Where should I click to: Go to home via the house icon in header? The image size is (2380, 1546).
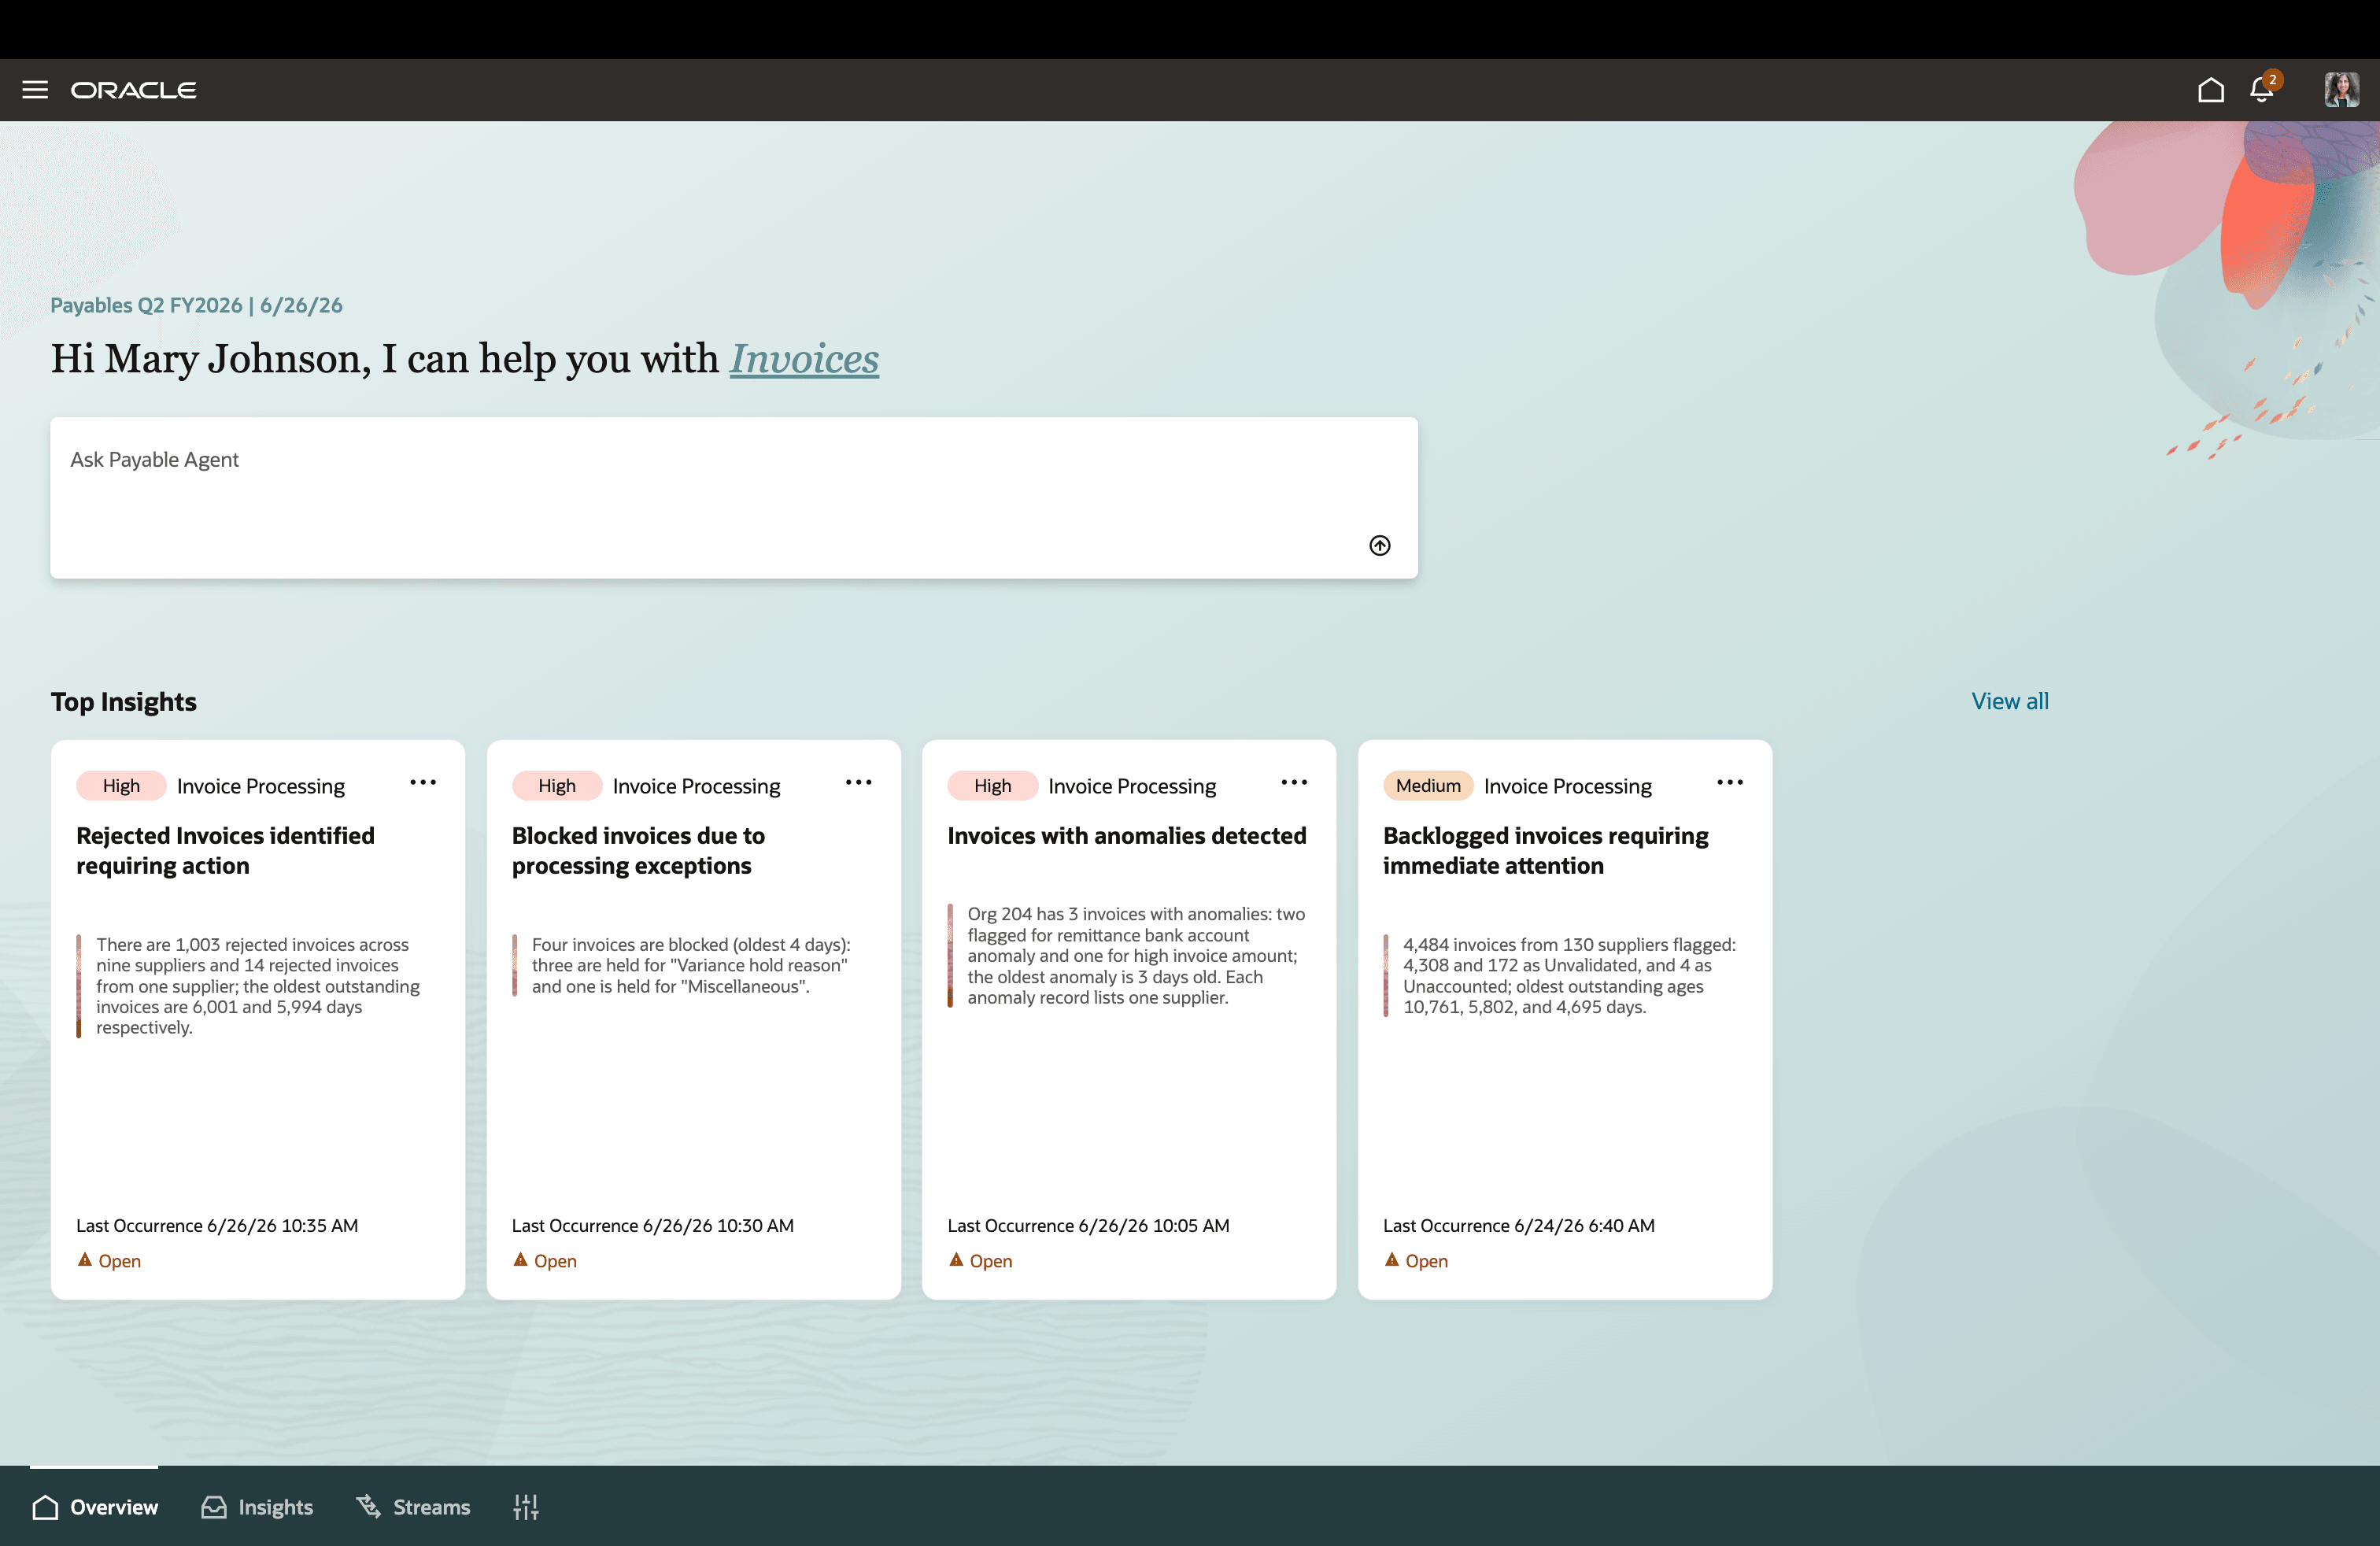pos(2211,90)
